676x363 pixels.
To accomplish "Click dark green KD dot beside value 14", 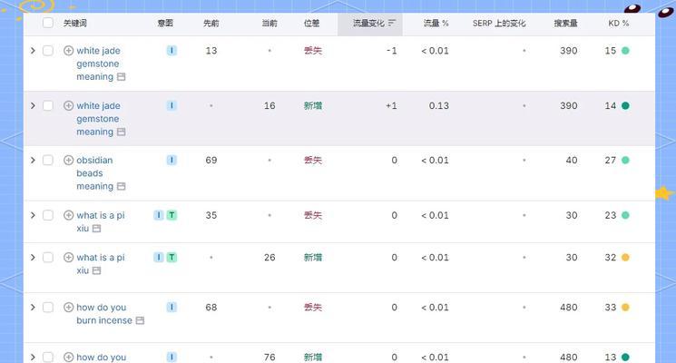I will [x=625, y=105].
